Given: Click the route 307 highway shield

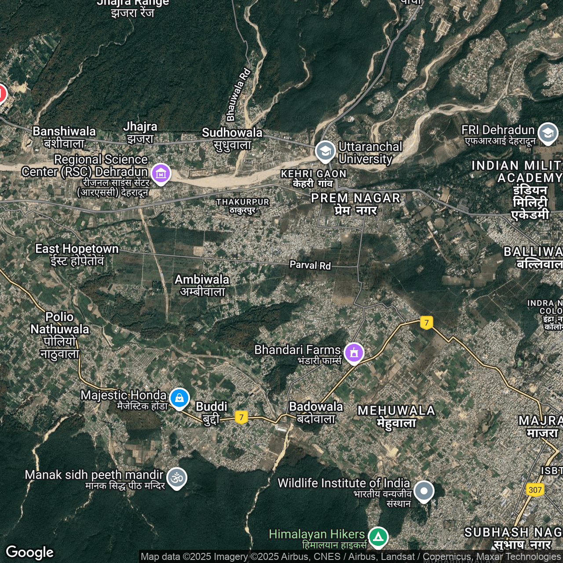Looking at the screenshot, I should tap(535, 490).
